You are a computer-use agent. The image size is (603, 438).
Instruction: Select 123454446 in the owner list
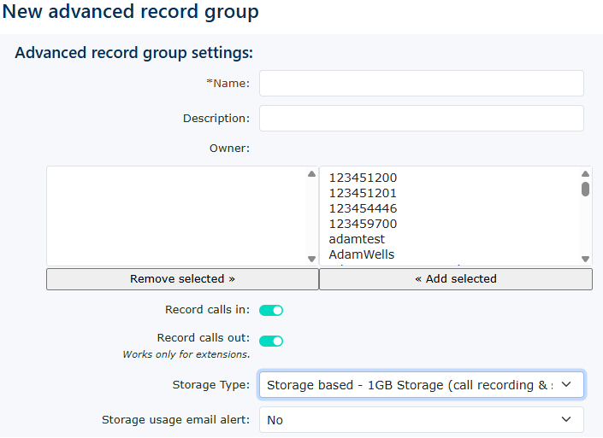(x=363, y=209)
